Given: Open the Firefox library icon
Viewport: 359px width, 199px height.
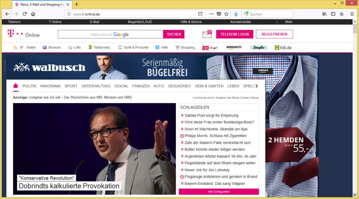Looking at the screenshot, I should click(x=325, y=14).
